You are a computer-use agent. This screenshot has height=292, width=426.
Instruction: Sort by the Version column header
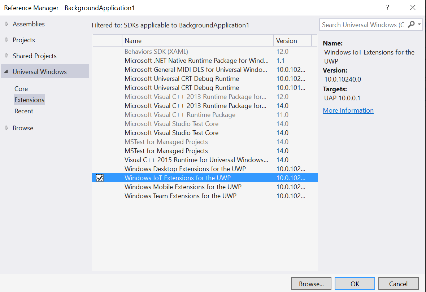click(292, 40)
